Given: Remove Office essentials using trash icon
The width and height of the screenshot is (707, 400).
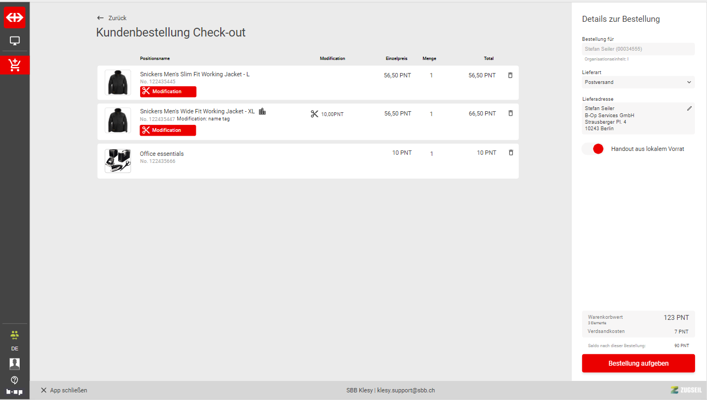Looking at the screenshot, I should [510, 153].
